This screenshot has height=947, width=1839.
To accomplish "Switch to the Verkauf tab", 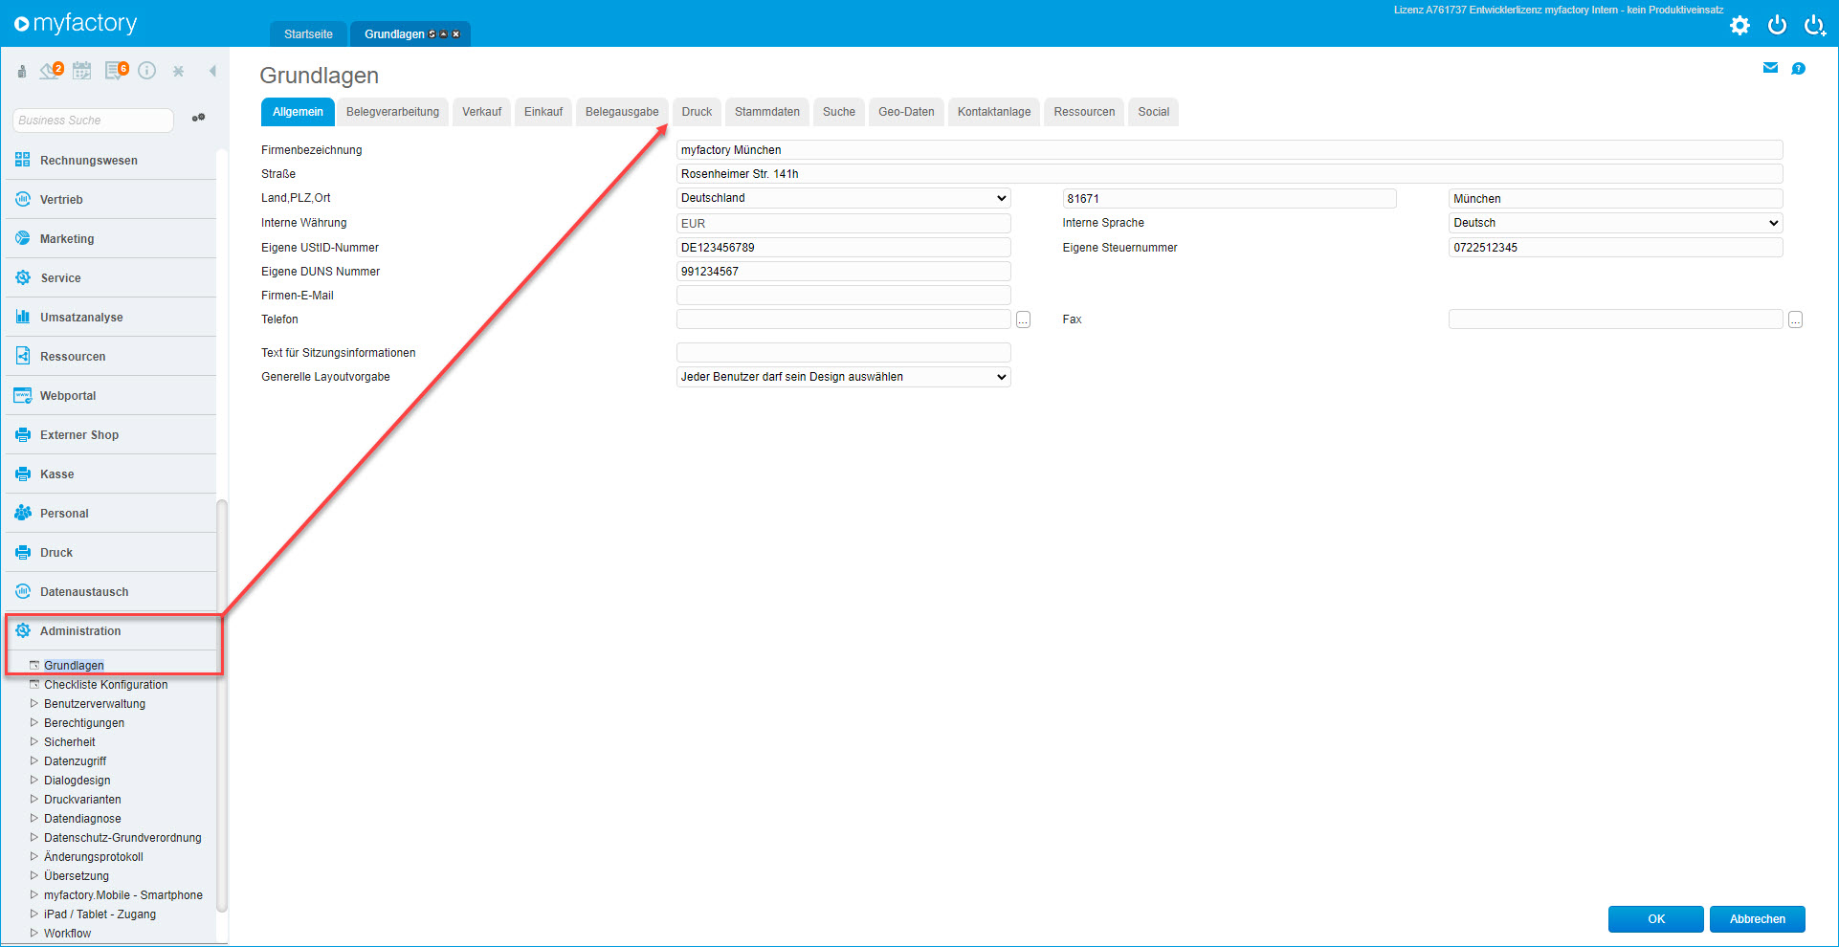I will 481,112.
